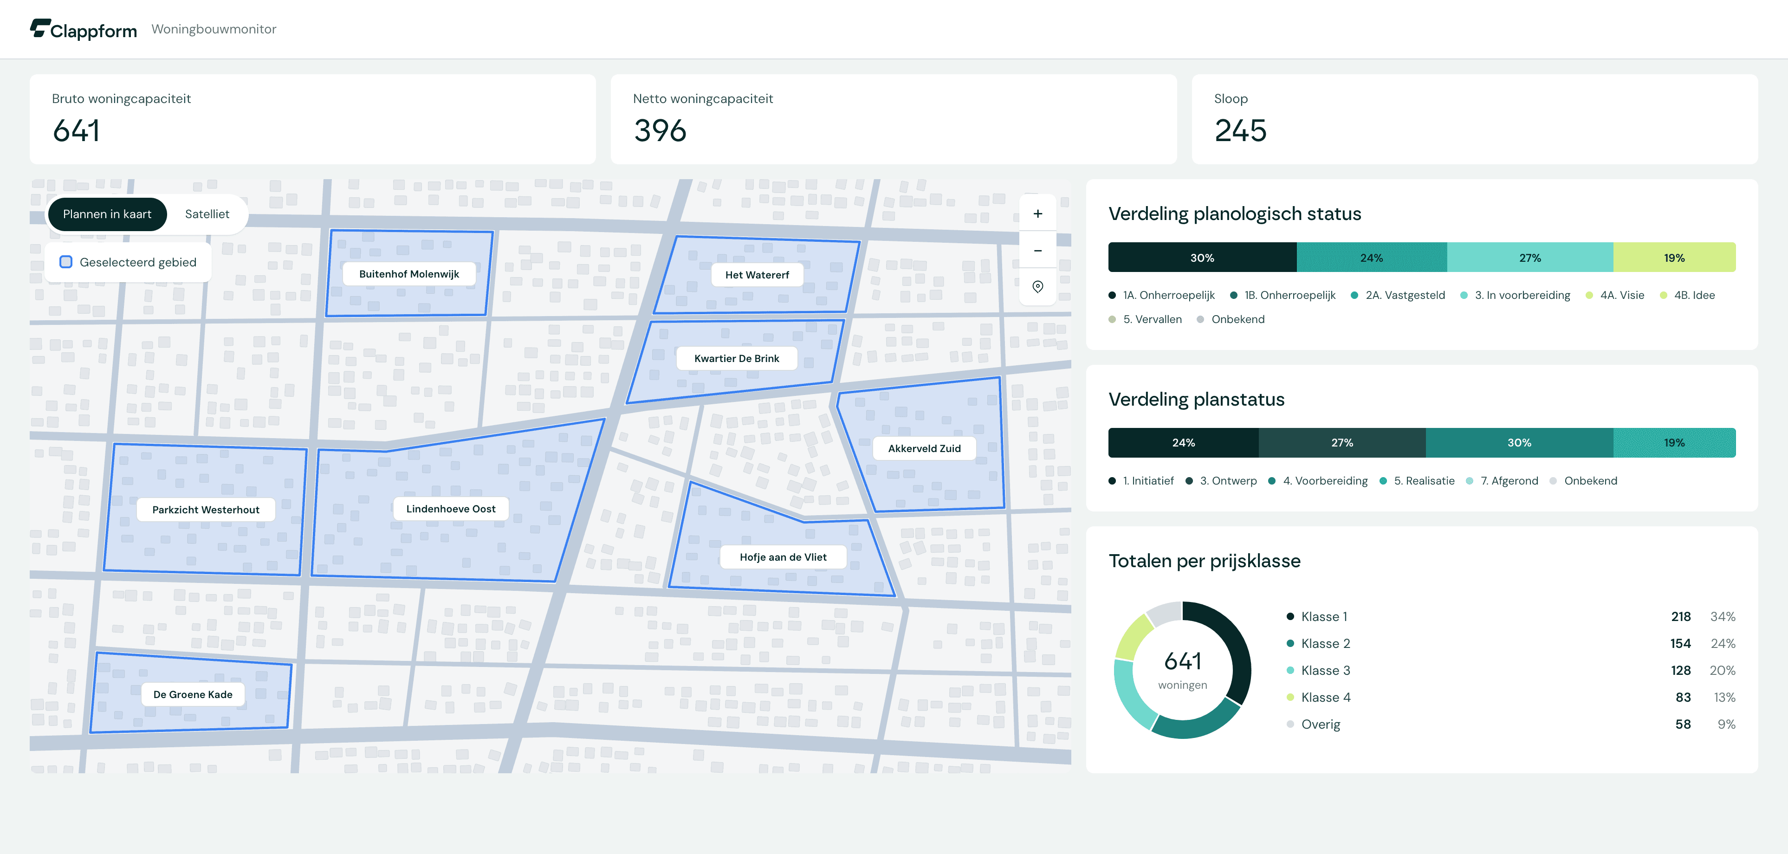Click the 27% planstatus bar segment

point(1341,442)
